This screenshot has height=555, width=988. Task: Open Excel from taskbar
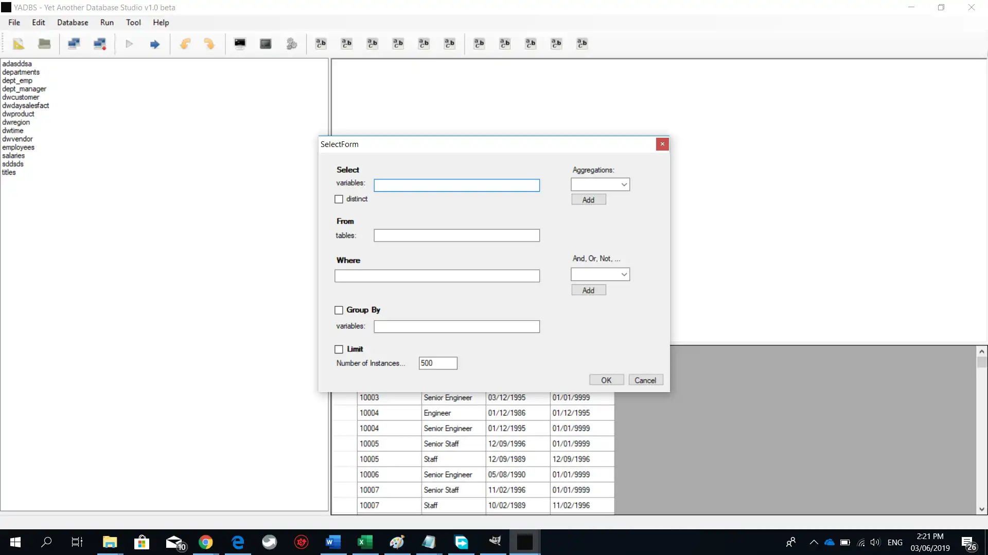[365, 542]
